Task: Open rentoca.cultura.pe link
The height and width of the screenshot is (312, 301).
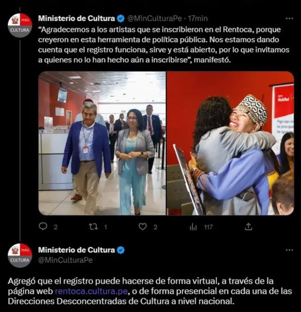Action: [x=91, y=291]
